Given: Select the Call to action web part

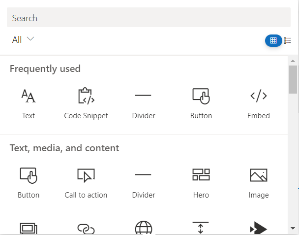Looking at the screenshot, I should (86, 183).
